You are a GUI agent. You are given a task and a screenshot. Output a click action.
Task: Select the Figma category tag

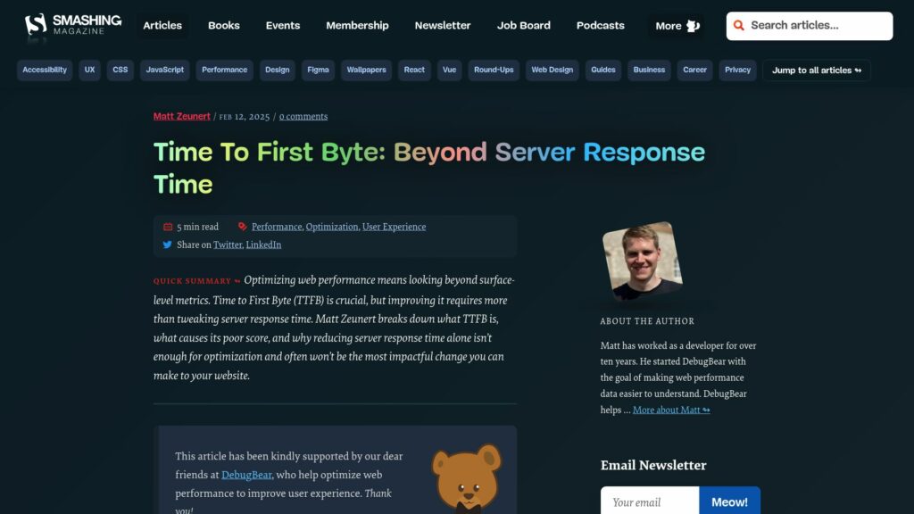318,70
